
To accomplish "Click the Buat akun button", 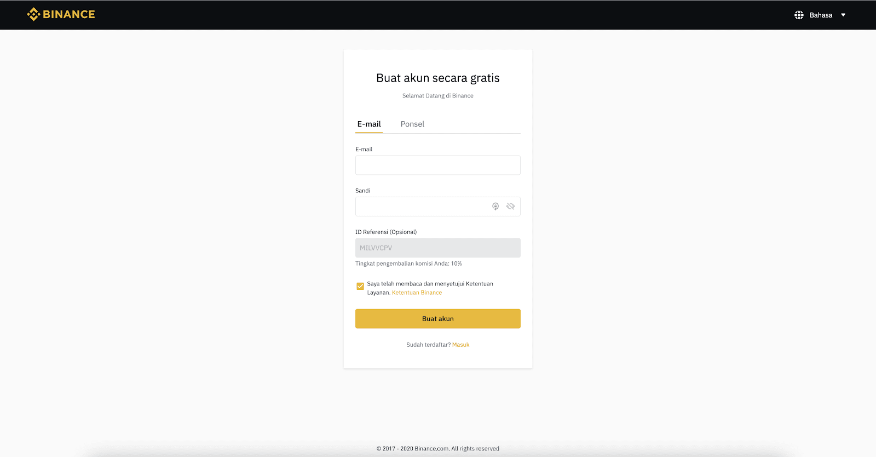I will coord(438,319).
